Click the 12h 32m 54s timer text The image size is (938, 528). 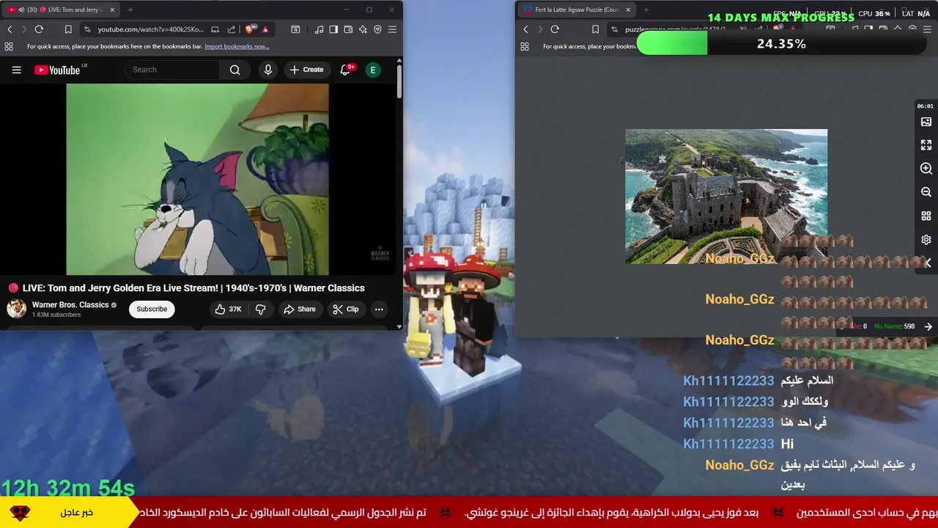click(67, 488)
